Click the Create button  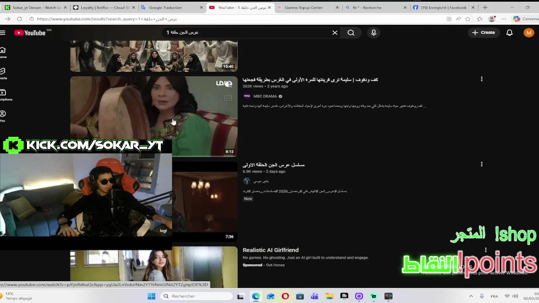pyautogui.click(x=483, y=32)
